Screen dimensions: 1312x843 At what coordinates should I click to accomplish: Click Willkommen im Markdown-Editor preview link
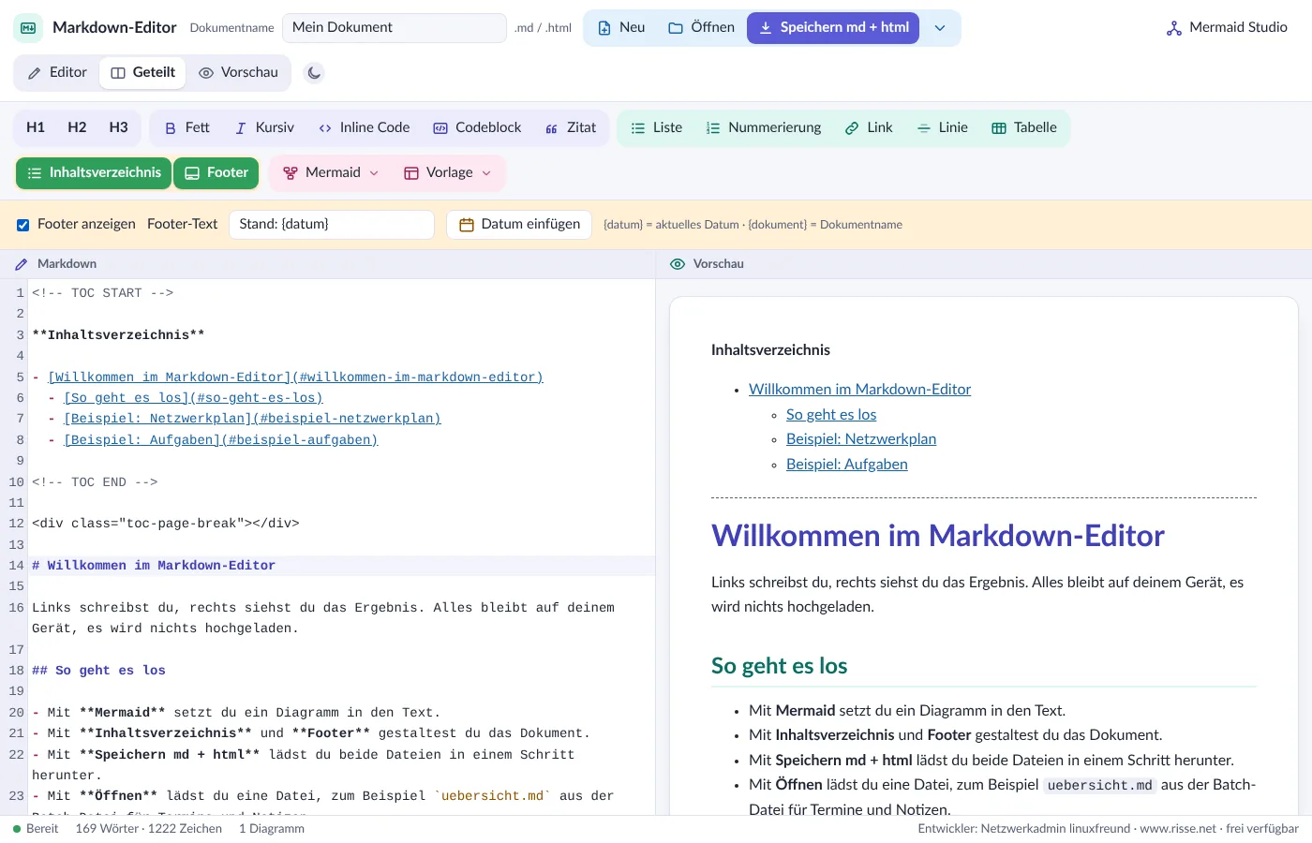[x=859, y=389]
